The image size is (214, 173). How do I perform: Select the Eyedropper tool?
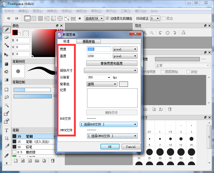coord(7,155)
